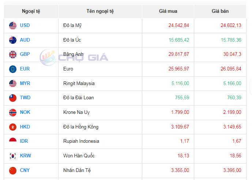Viewport: 252px width, 180px height.
Task: Open the EUR currency link
Action: tap(25, 69)
